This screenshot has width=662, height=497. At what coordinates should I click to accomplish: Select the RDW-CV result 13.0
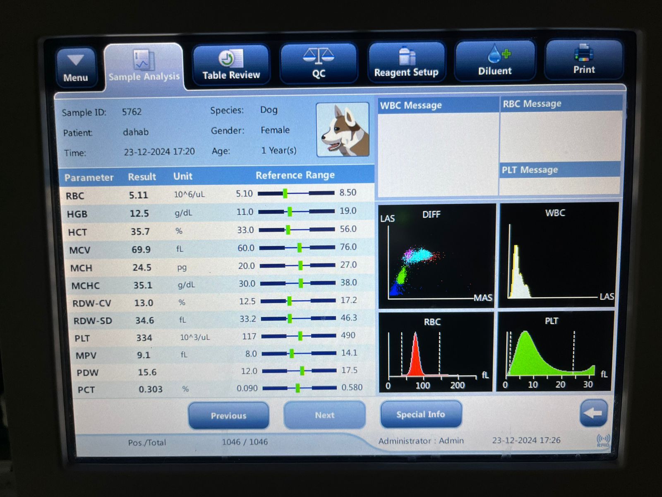click(x=144, y=303)
